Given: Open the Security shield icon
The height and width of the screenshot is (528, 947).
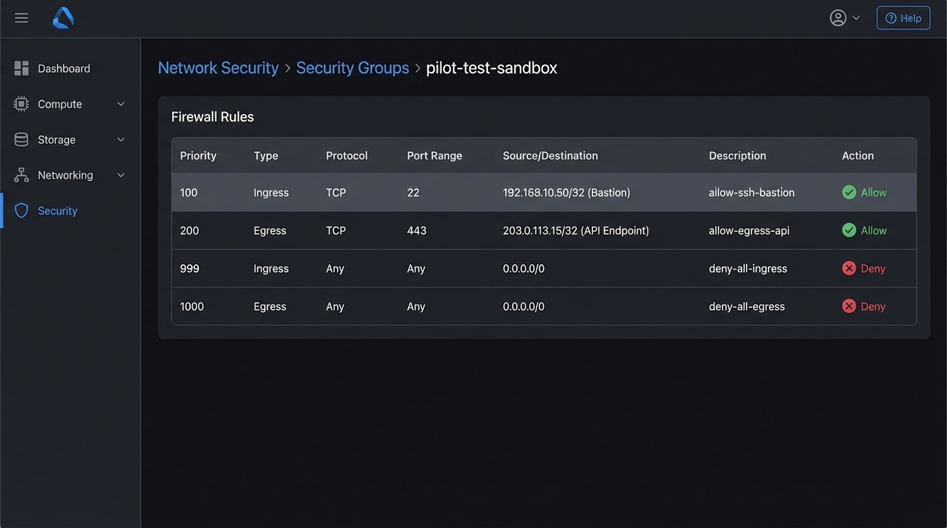Looking at the screenshot, I should (21, 210).
